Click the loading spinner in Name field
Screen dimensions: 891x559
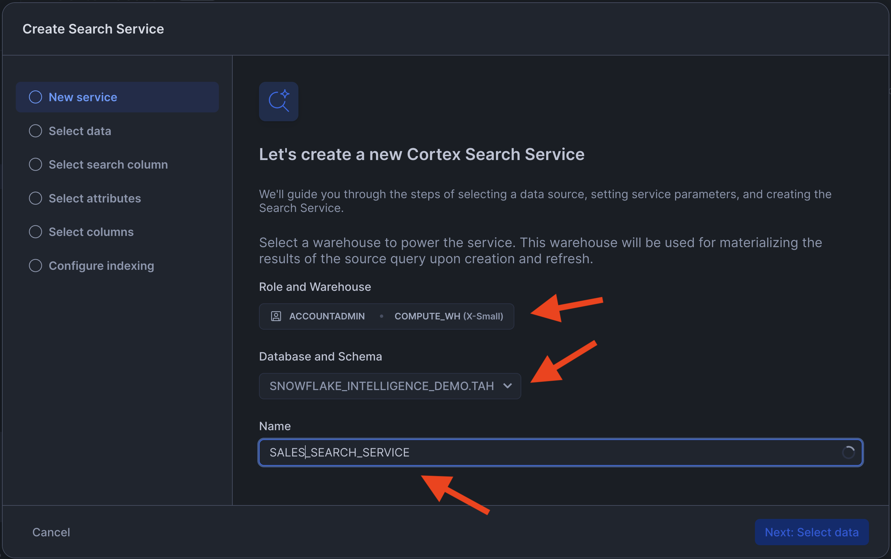(848, 452)
